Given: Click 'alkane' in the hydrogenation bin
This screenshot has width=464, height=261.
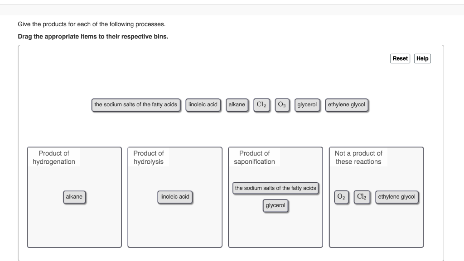Looking at the screenshot, I should pos(74,197).
